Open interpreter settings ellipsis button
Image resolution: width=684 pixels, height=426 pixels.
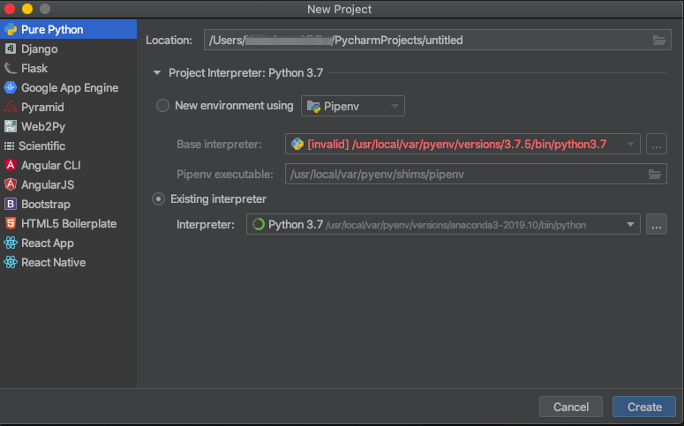click(x=656, y=225)
